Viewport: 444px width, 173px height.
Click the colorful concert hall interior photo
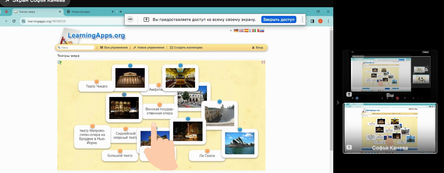click(180, 78)
